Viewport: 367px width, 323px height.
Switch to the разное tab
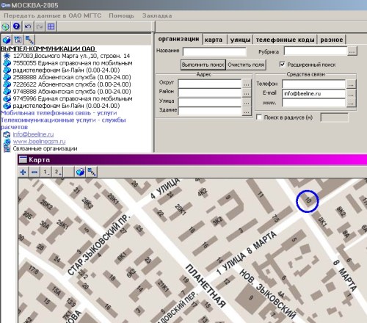pos(332,40)
